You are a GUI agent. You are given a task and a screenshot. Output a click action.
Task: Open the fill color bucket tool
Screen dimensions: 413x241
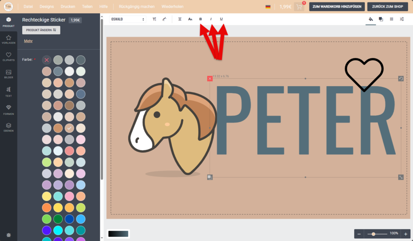[x=371, y=19]
